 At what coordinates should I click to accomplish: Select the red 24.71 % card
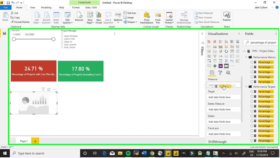point(34,71)
